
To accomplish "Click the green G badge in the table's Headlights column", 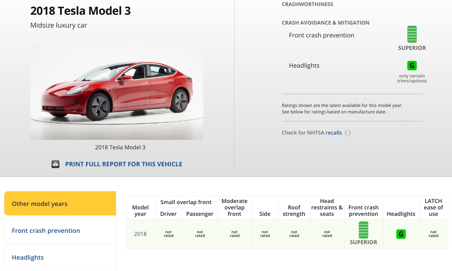I will coord(401,234).
